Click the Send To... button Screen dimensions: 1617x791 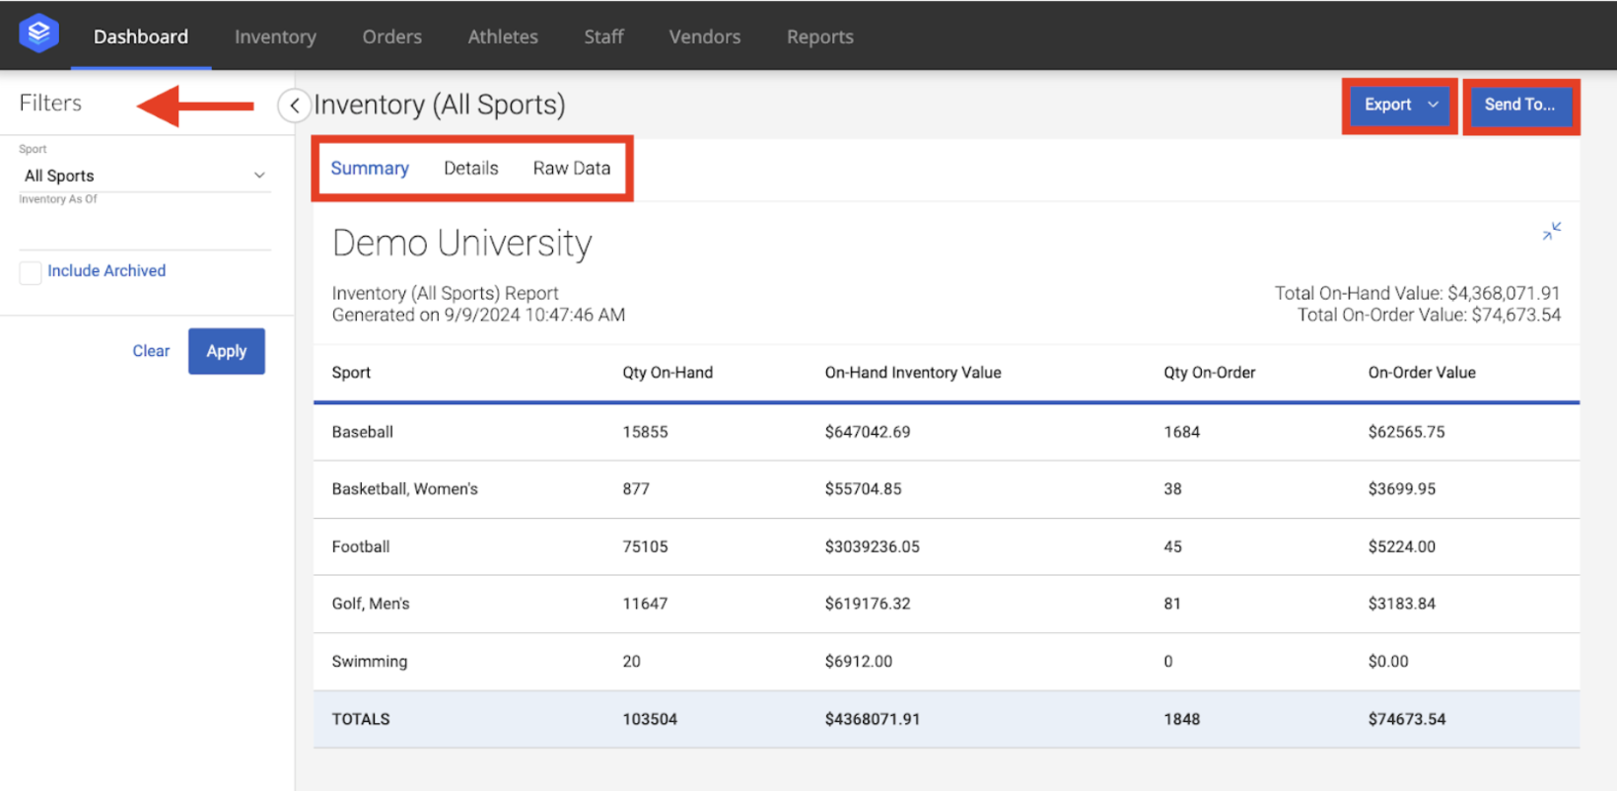1519,105
